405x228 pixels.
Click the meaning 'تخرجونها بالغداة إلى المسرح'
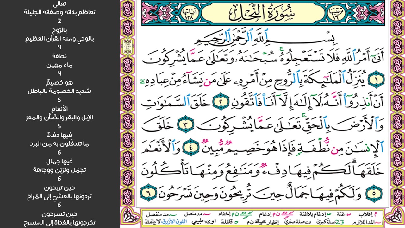59,223
